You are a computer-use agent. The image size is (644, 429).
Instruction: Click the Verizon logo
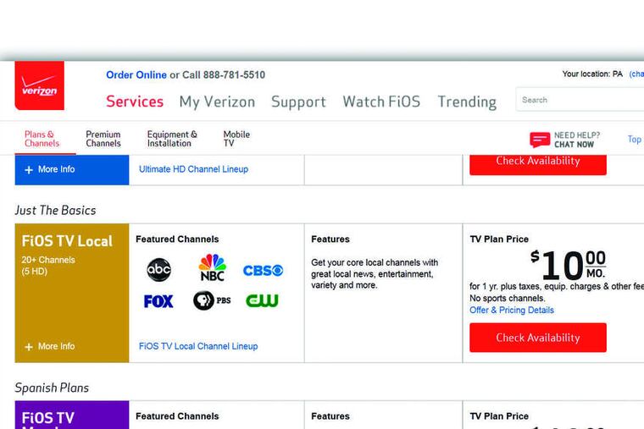[x=39, y=86]
